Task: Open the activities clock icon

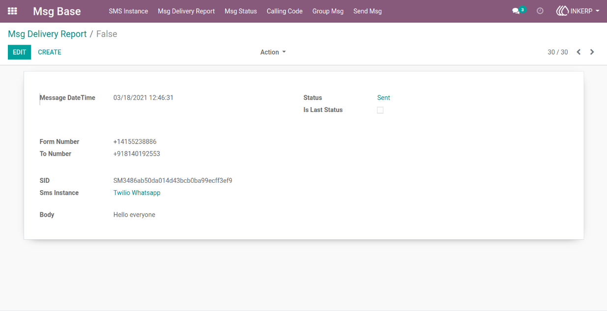Action: coord(540,11)
